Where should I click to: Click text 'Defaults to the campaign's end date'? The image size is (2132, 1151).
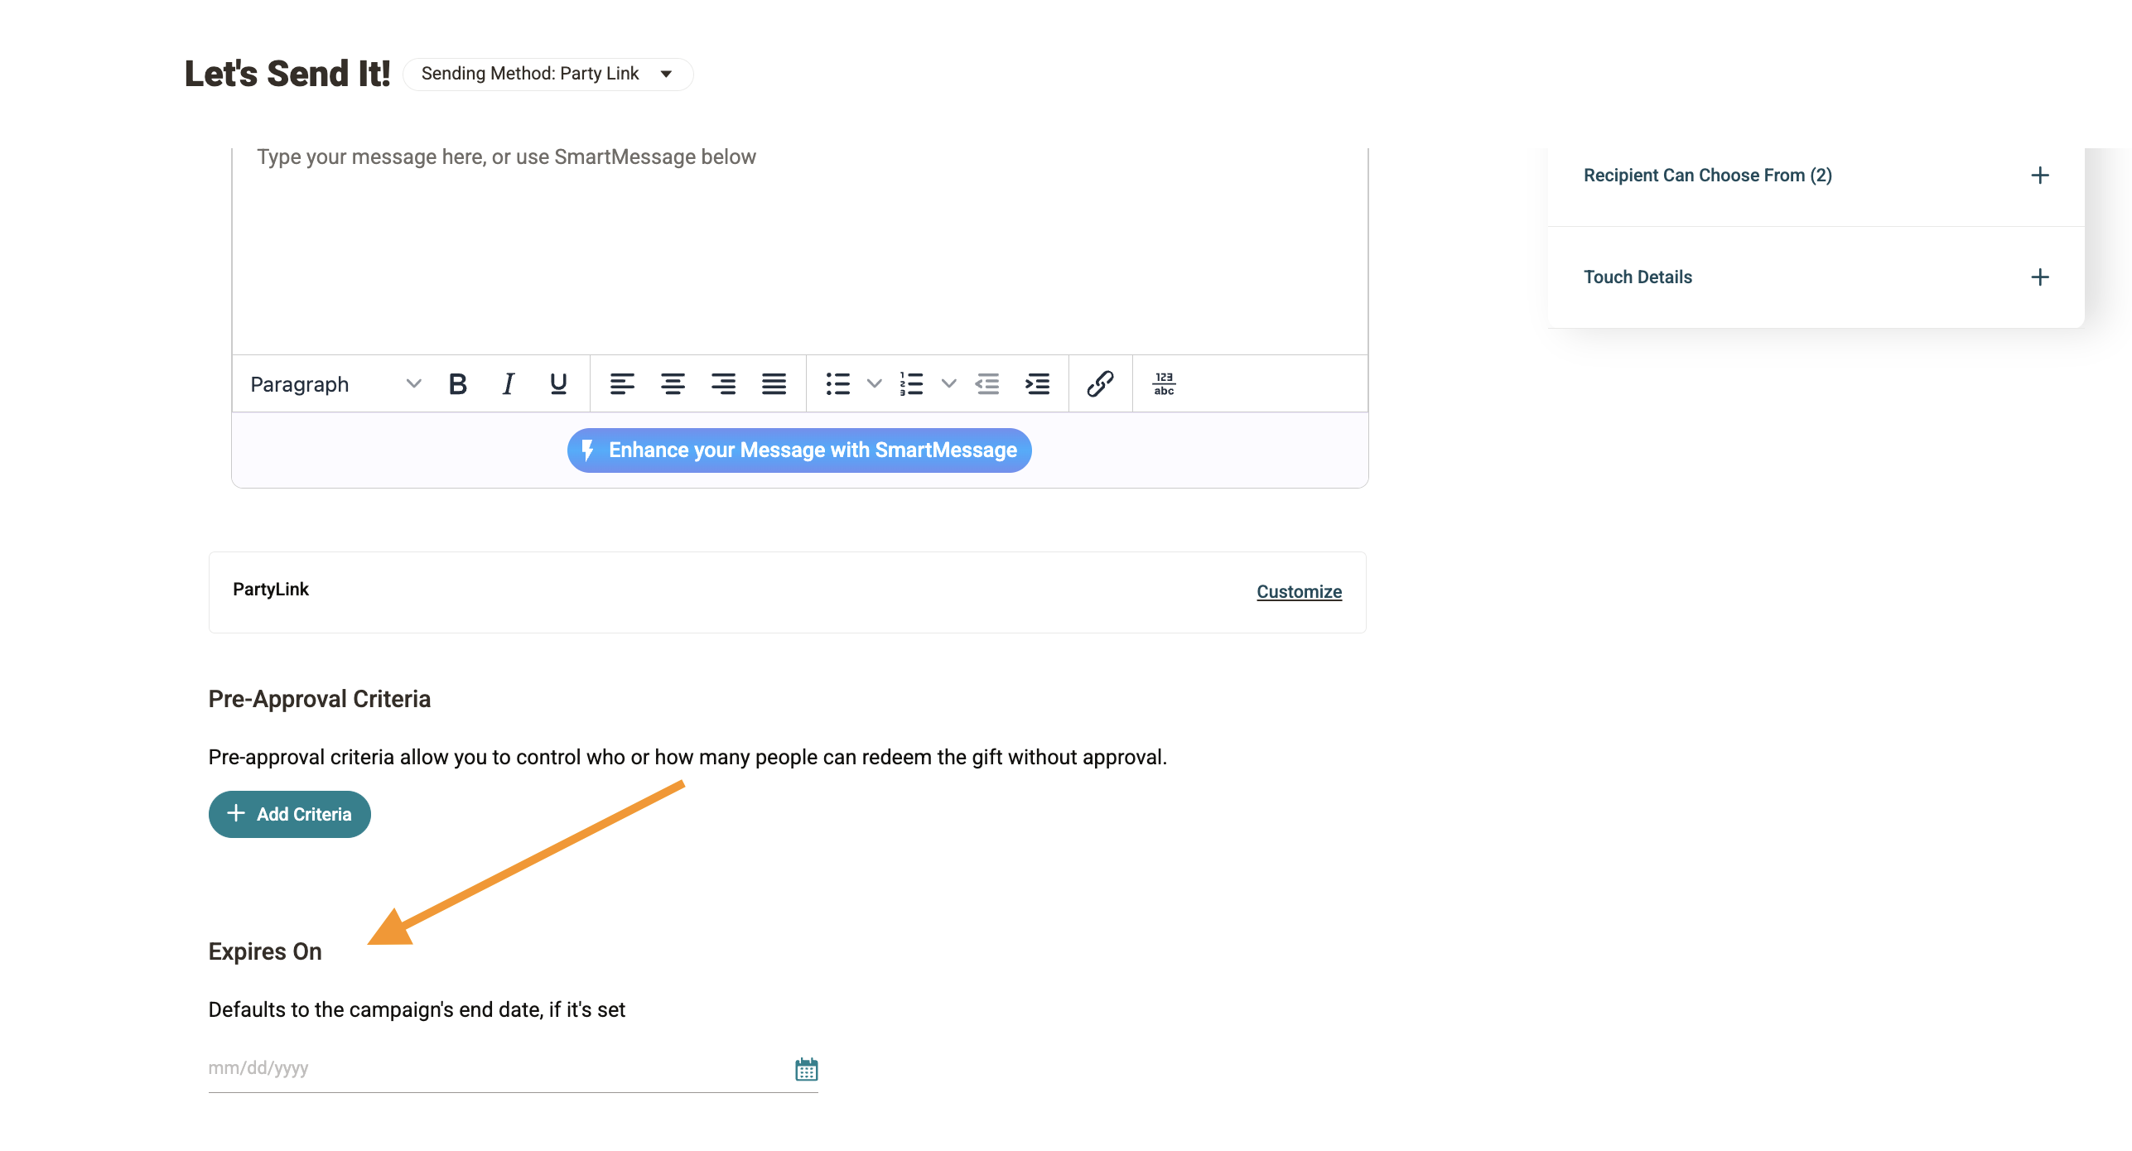(375, 1009)
